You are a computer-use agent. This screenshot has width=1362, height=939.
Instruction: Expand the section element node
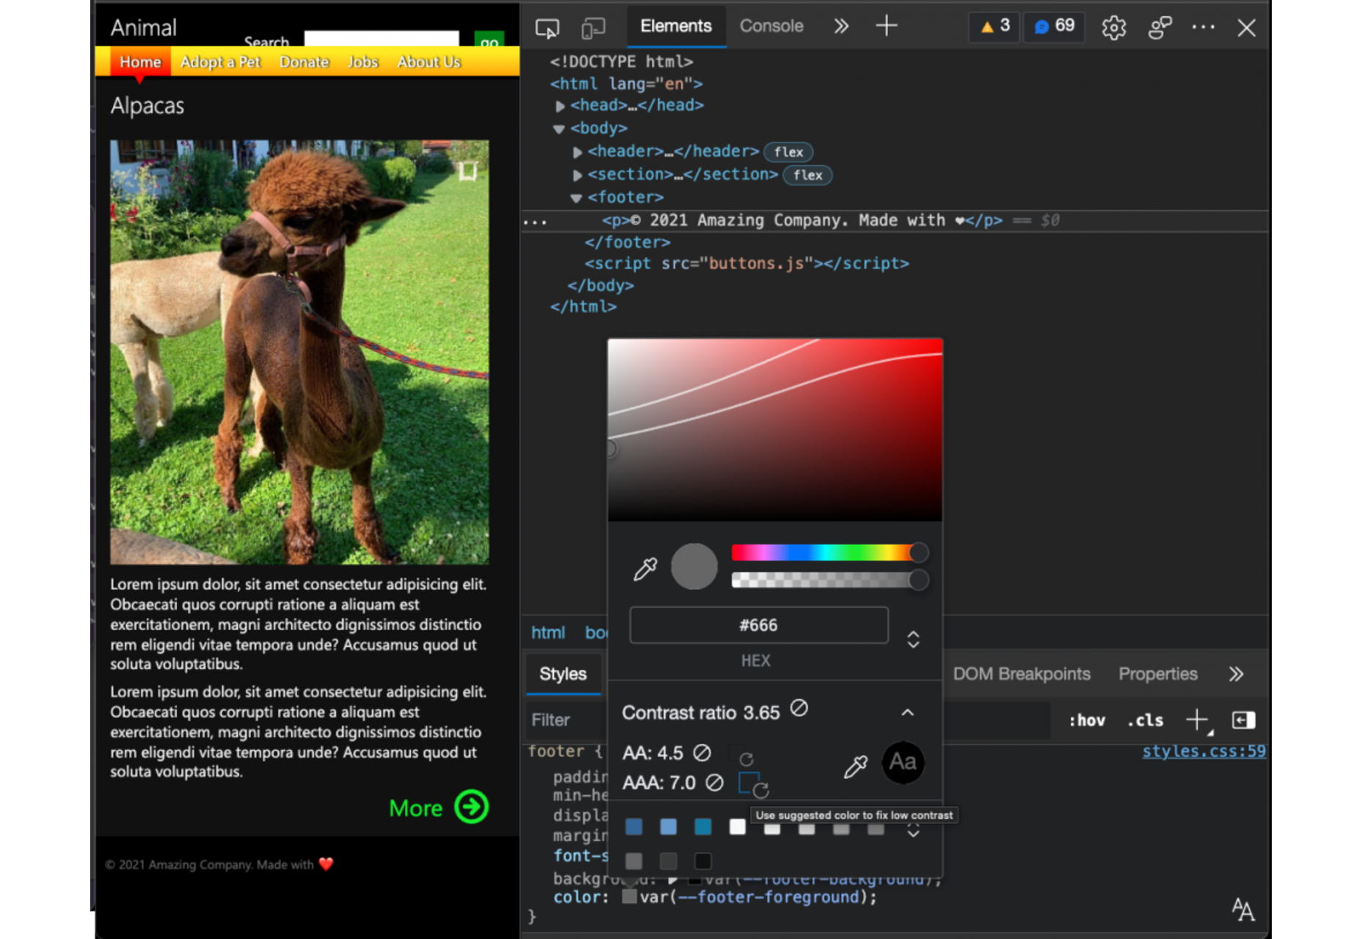click(x=578, y=175)
